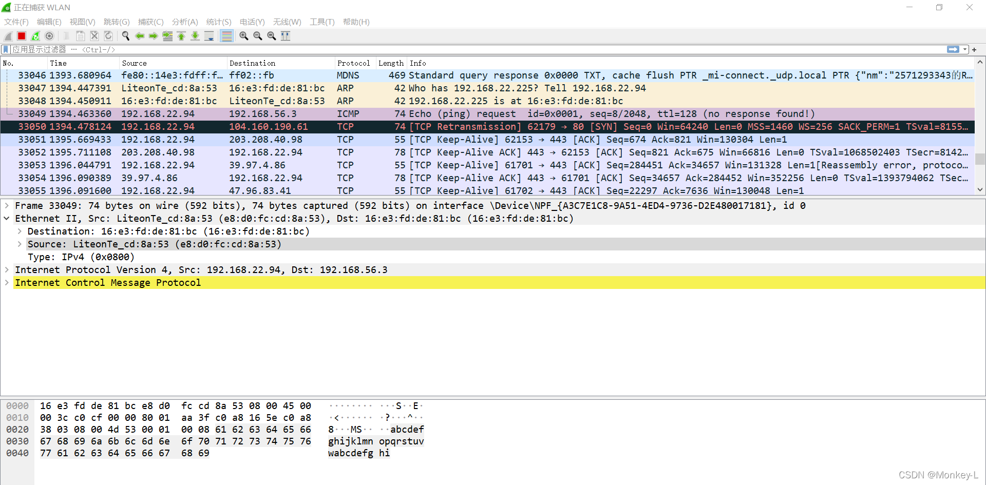Click the save capture file icon

click(x=80, y=36)
